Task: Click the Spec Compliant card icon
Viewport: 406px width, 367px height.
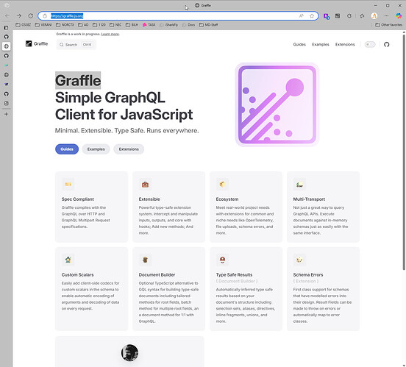Action: 68,184
